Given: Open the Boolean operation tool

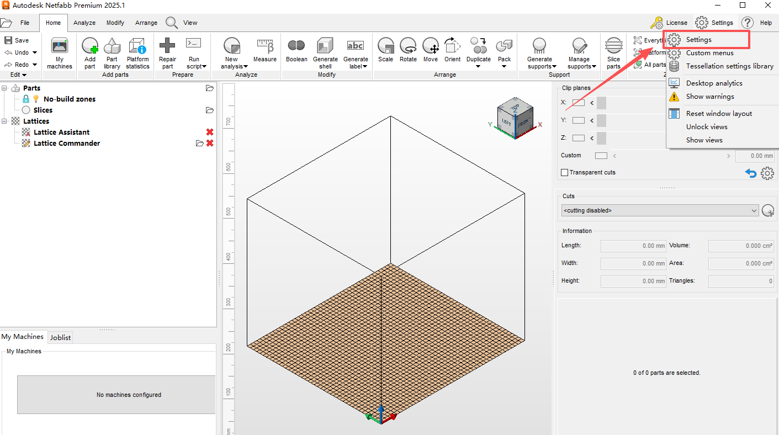Looking at the screenshot, I should click(x=296, y=46).
